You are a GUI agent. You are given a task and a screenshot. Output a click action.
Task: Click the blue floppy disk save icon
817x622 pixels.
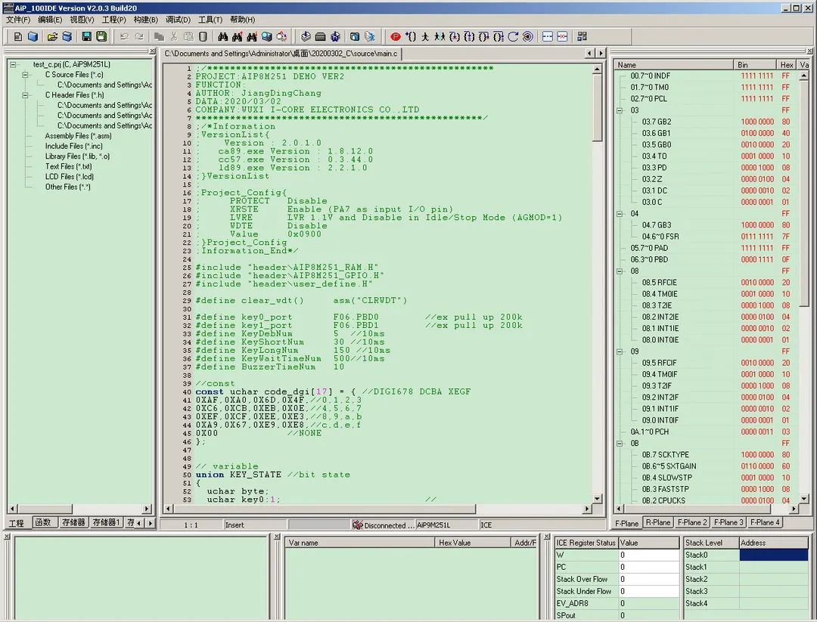[86, 36]
